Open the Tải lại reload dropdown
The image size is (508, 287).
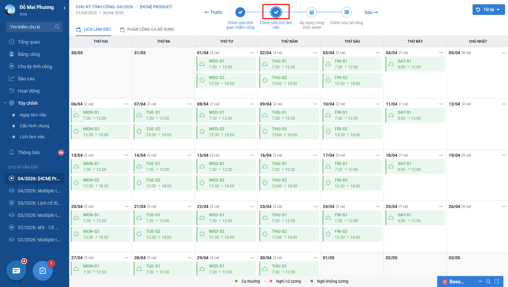point(488,10)
